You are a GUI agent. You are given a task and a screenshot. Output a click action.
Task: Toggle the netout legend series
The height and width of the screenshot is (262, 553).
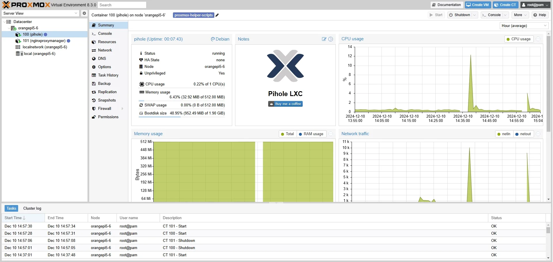click(x=523, y=134)
